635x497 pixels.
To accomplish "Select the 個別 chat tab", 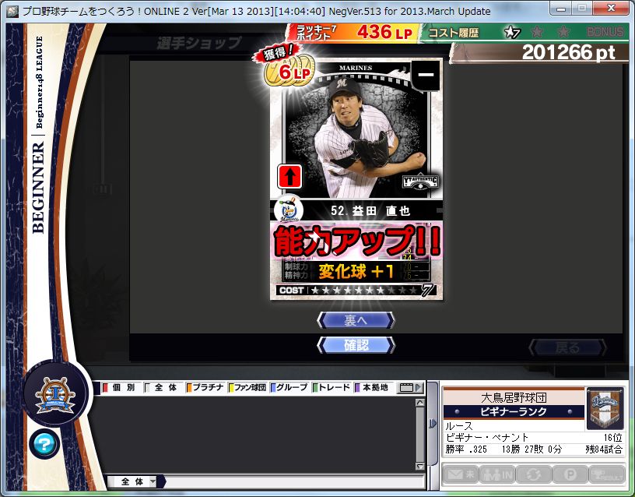I will (119, 387).
